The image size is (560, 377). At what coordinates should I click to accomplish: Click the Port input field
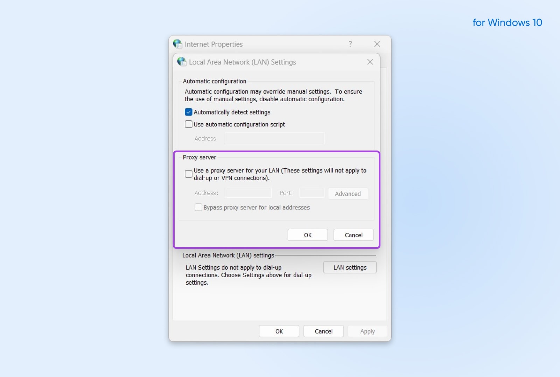(x=311, y=193)
